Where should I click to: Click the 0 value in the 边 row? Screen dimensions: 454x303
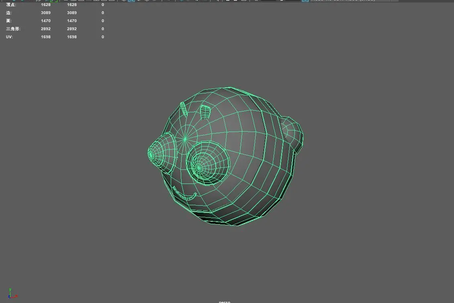tap(103, 13)
